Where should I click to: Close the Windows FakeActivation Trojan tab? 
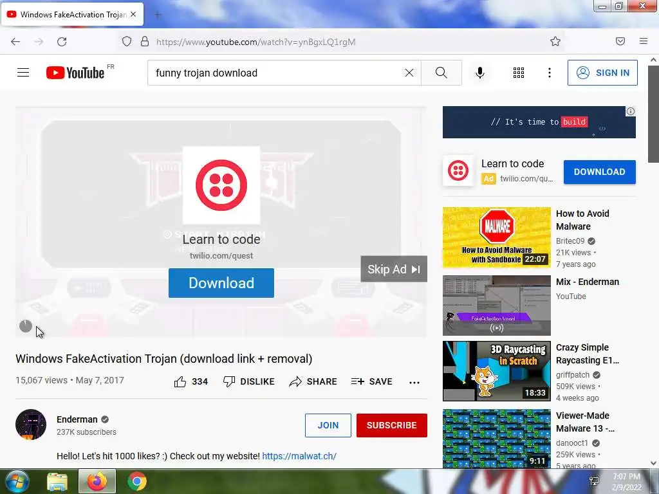[x=133, y=14]
